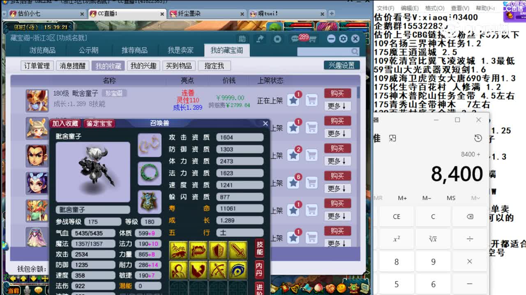This screenshot has height=295, width=526.
Task: Click calculator x² key
Action: click(x=397, y=239)
